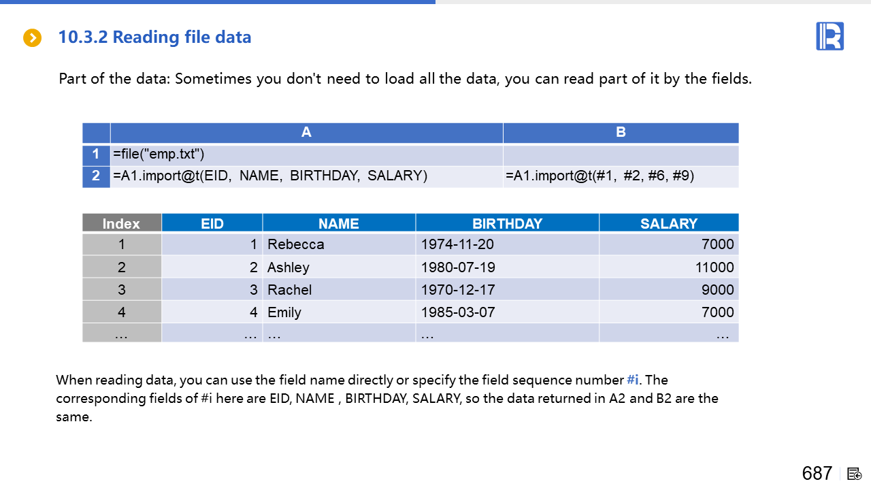Click the back-to-contents page icon
Screen dimensions: 871x490
(855, 474)
